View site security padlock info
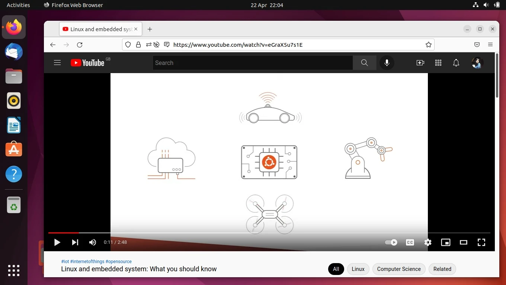The image size is (506, 285). click(x=138, y=45)
